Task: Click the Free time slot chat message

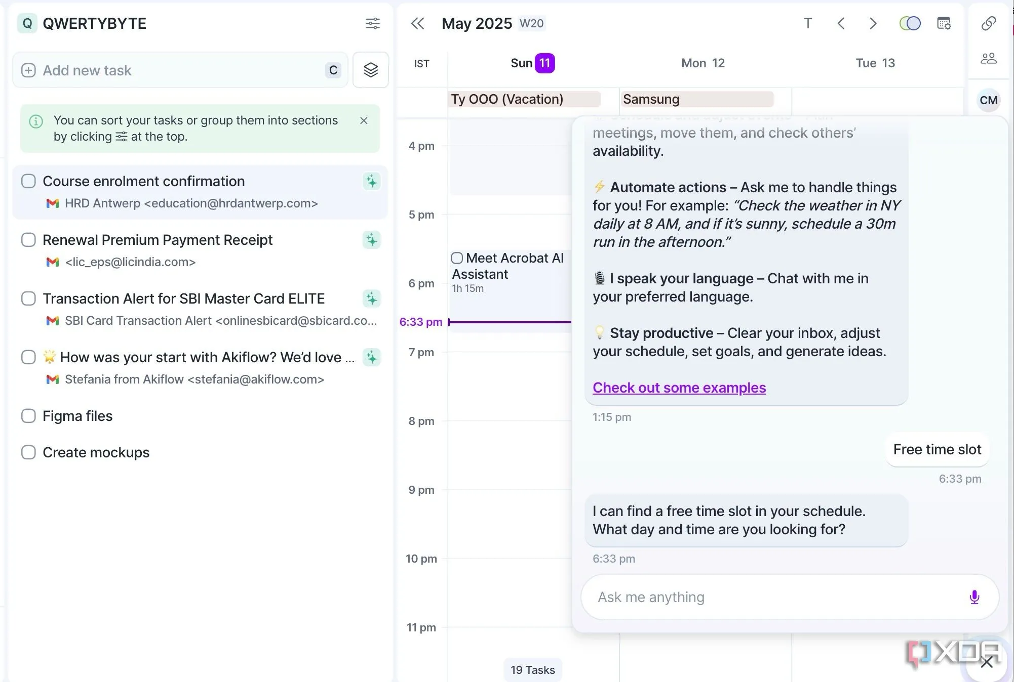Action: [x=937, y=449]
